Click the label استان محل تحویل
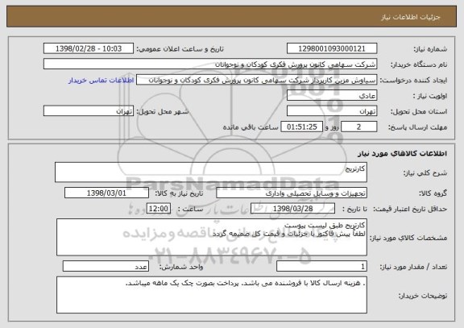The image size is (464, 328). pyautogui.click(x=419, y=111)
